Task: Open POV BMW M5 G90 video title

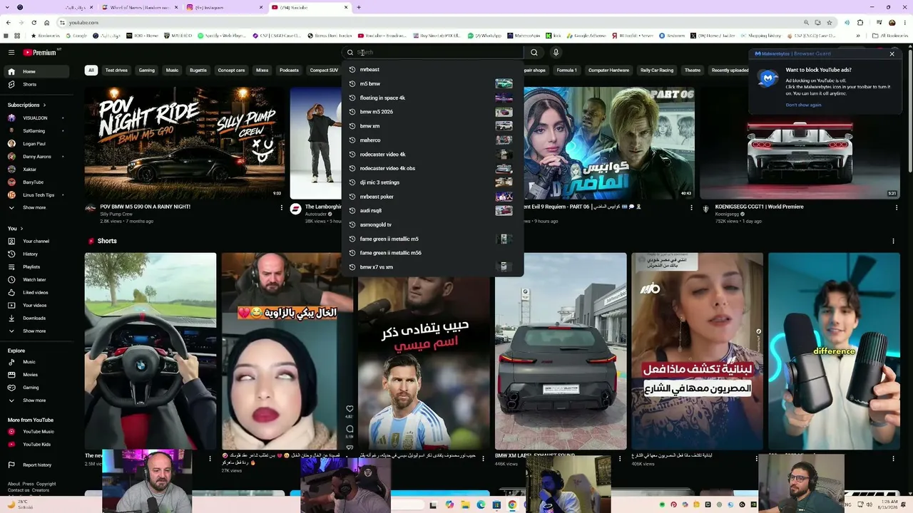Action: click(145, 207)
